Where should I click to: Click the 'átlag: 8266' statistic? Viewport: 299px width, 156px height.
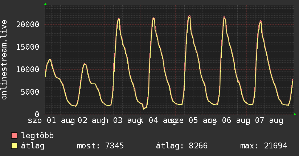182,146
